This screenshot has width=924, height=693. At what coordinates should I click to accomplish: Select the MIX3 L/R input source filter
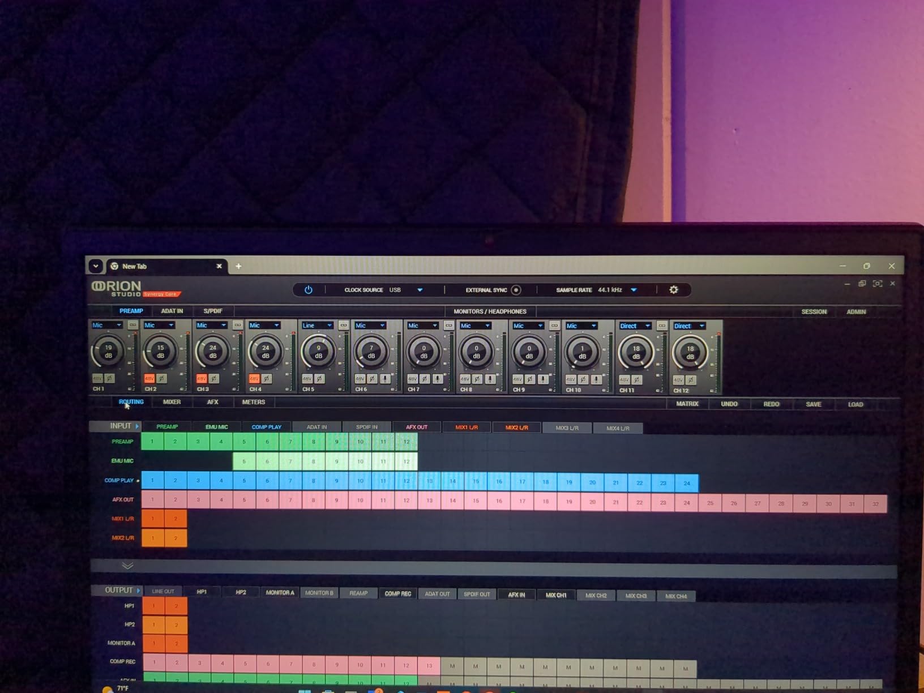point(567,428)
